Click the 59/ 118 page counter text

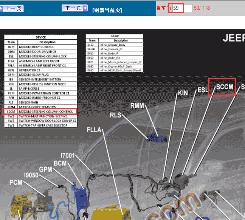(x=202, y=8)
